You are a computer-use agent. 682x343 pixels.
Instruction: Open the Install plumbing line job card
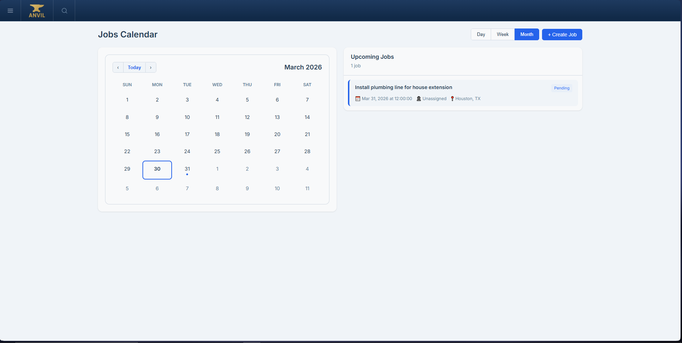coord(403,87)
